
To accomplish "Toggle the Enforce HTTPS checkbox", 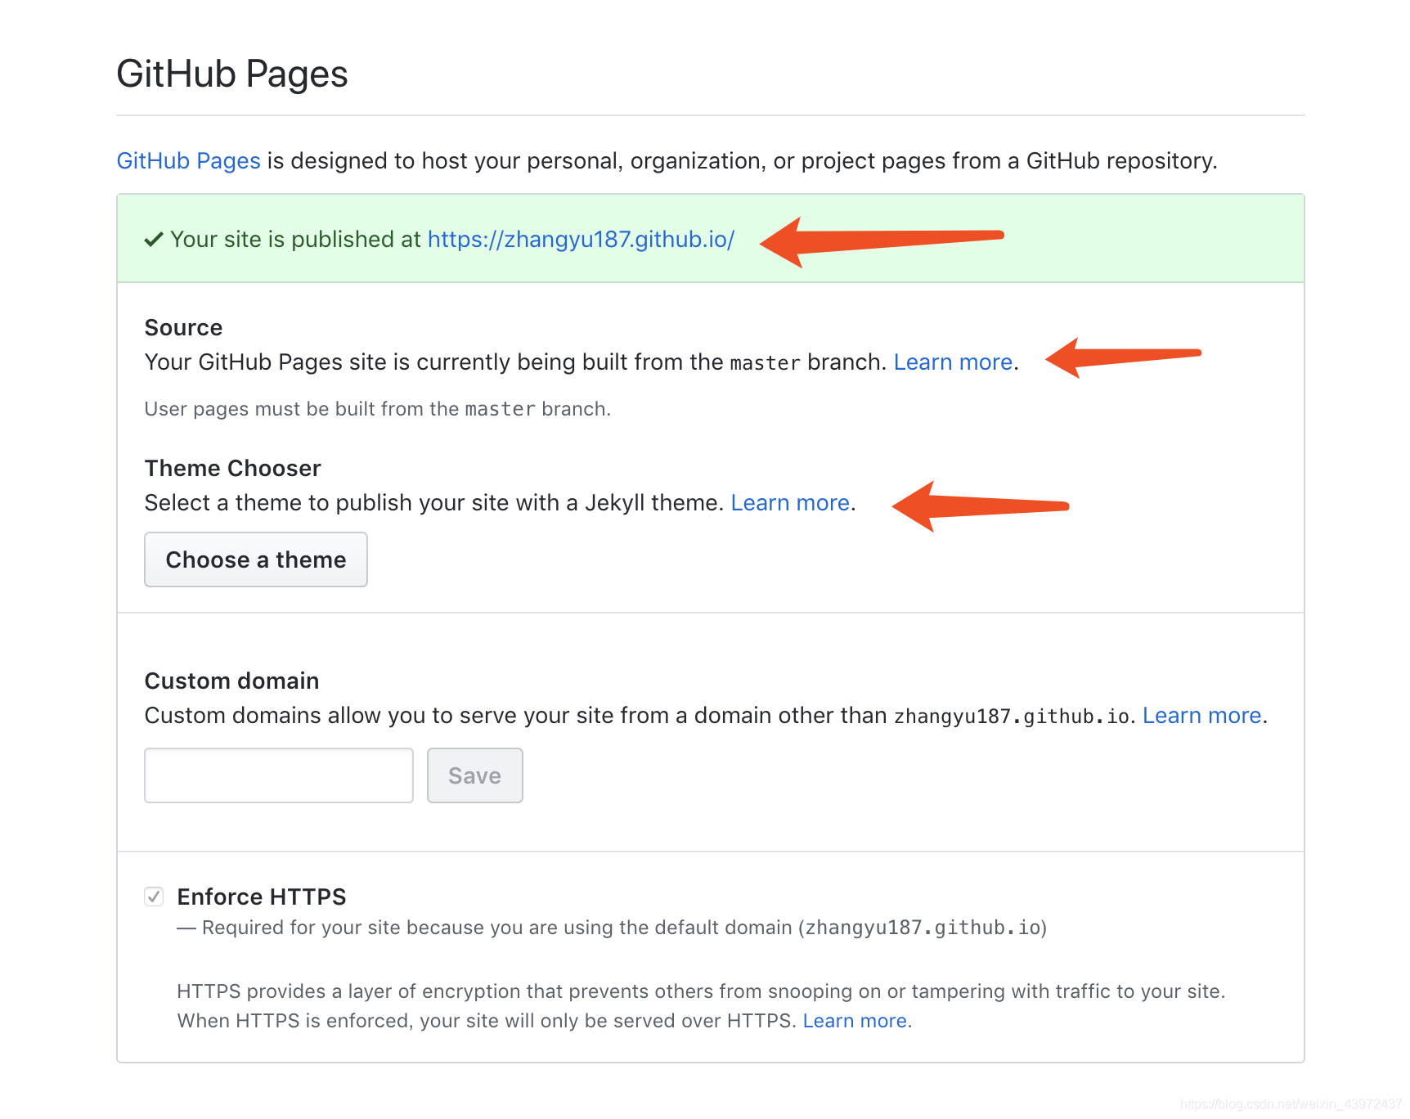I will (154, 897).
